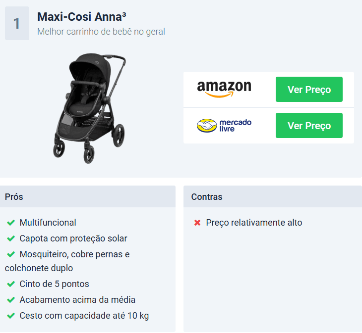Click the checkmark next to Cinto de 5 pontos
This screenshot has width=362, height=333.
tap(11, 284)
